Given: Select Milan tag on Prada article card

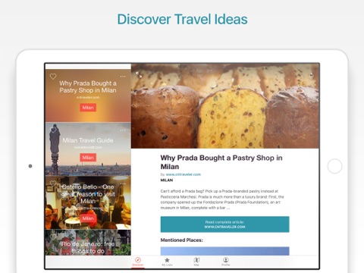Looking at the screenshot, I should coord(88,108).
